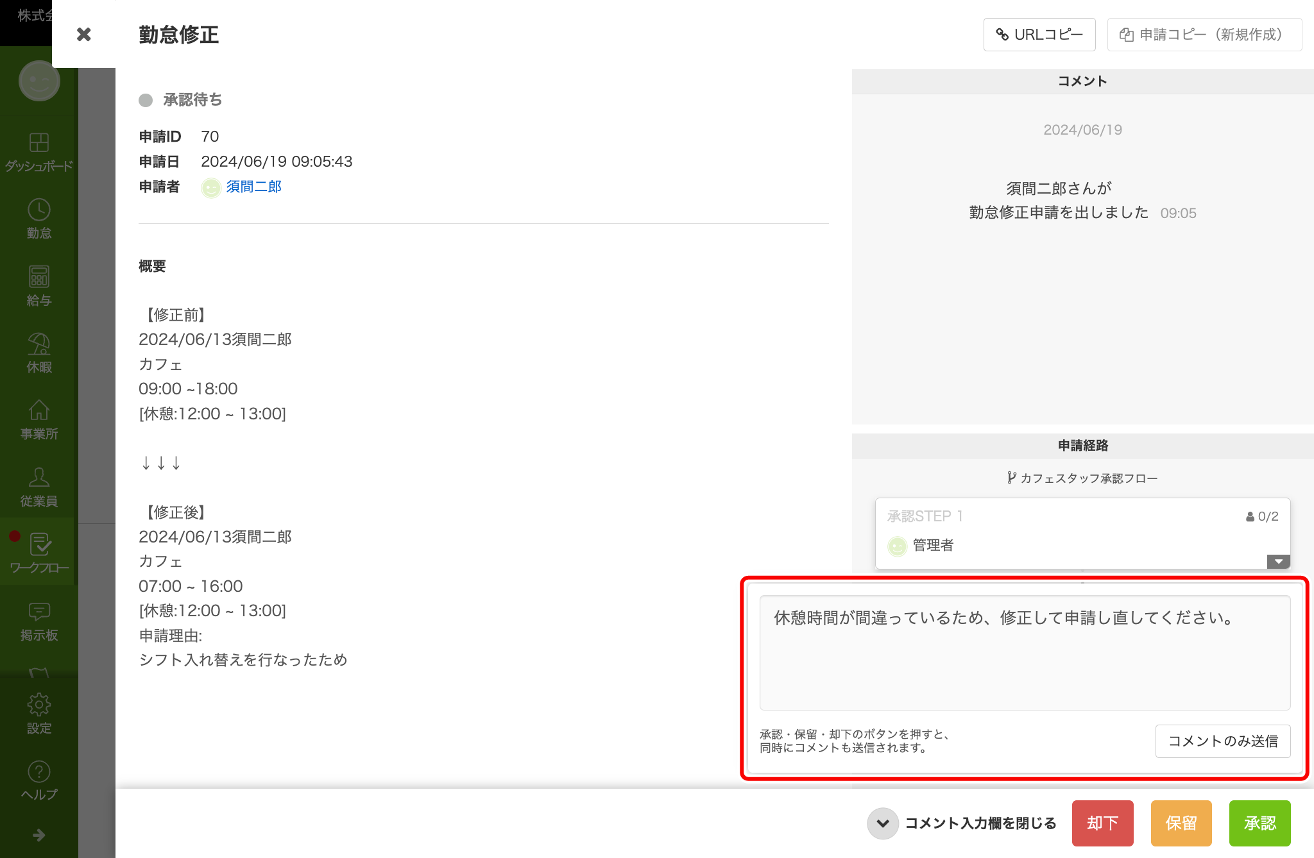Put the request on hold with 保留

pos(1181,823)
